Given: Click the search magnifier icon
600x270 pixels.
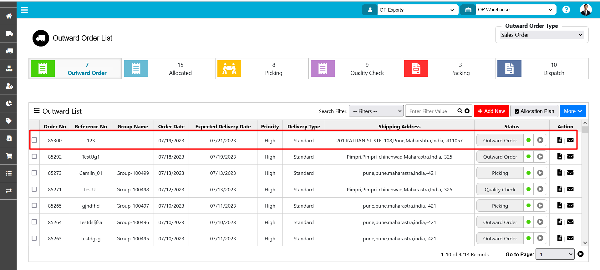Looking at the screenshot, I should [x=460, y=111].
